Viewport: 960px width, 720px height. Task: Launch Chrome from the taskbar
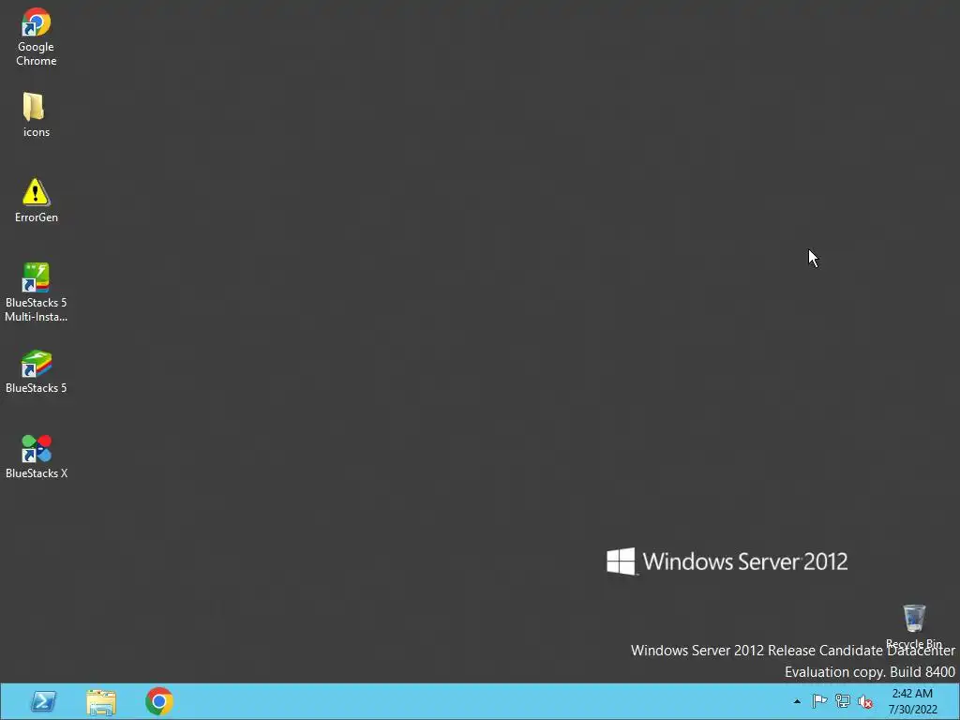click(159, 701)
